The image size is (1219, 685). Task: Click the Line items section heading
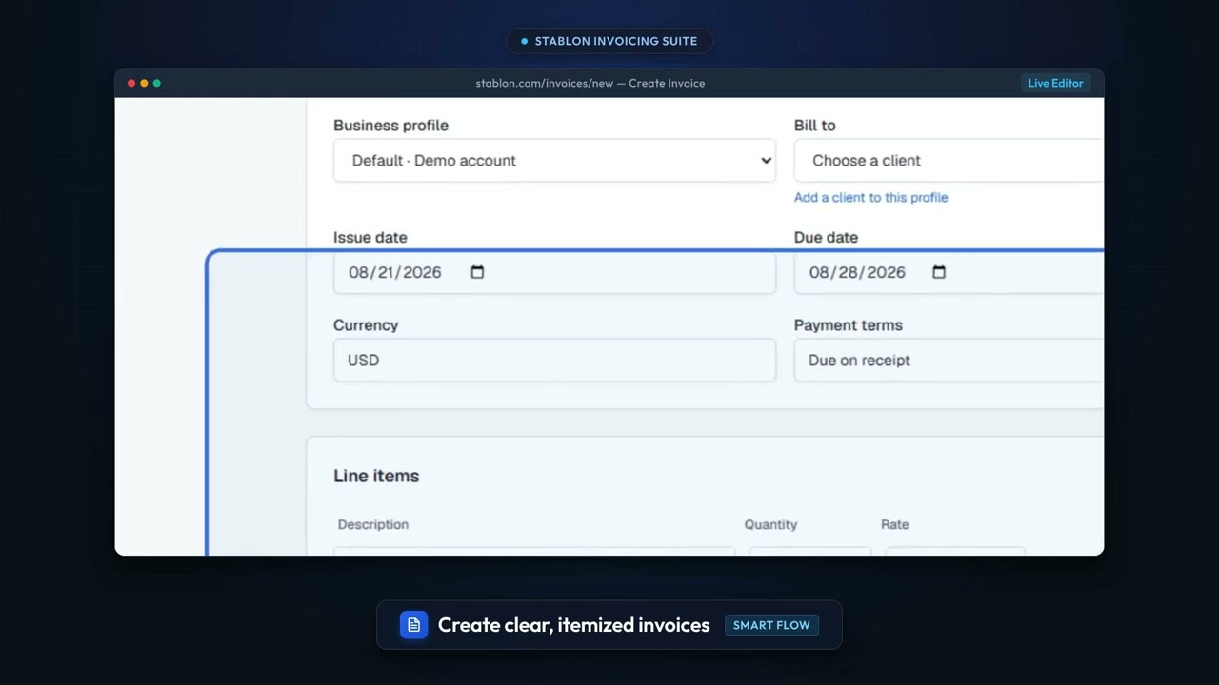pyautogui.click(x=376, y=476)
